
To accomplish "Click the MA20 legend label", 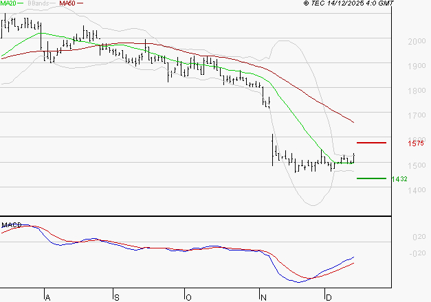I will (8, 3).
